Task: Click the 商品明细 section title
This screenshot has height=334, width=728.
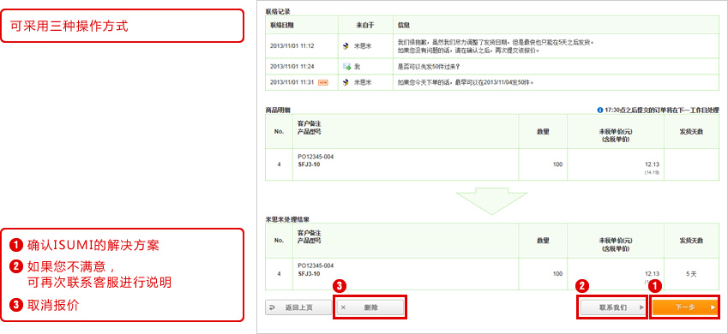Action: click(x=278, y=110)
